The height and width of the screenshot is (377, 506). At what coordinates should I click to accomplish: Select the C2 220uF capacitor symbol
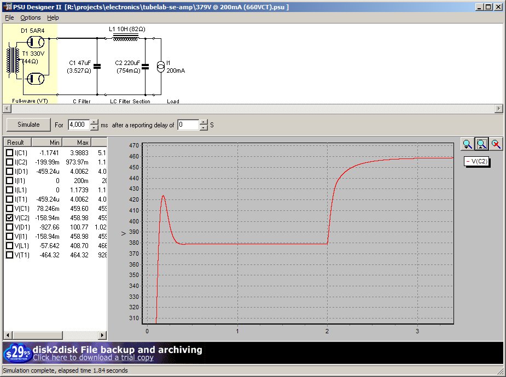[145, 67]
